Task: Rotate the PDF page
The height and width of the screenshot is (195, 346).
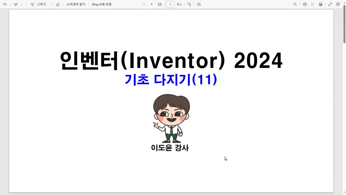Action: [x=189, y=4]
